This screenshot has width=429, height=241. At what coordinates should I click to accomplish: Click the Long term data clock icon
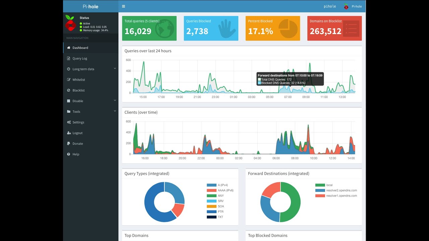point(69,69)
